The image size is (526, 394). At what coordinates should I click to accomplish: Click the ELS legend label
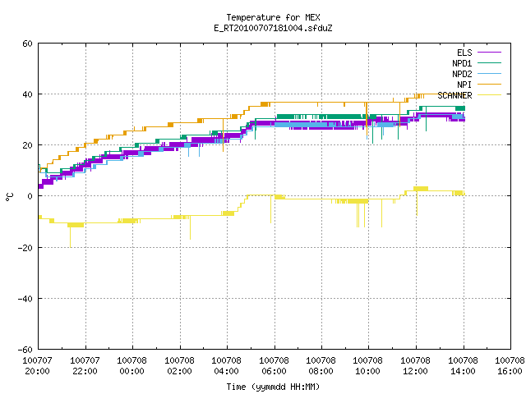click(x=464, y=53)
